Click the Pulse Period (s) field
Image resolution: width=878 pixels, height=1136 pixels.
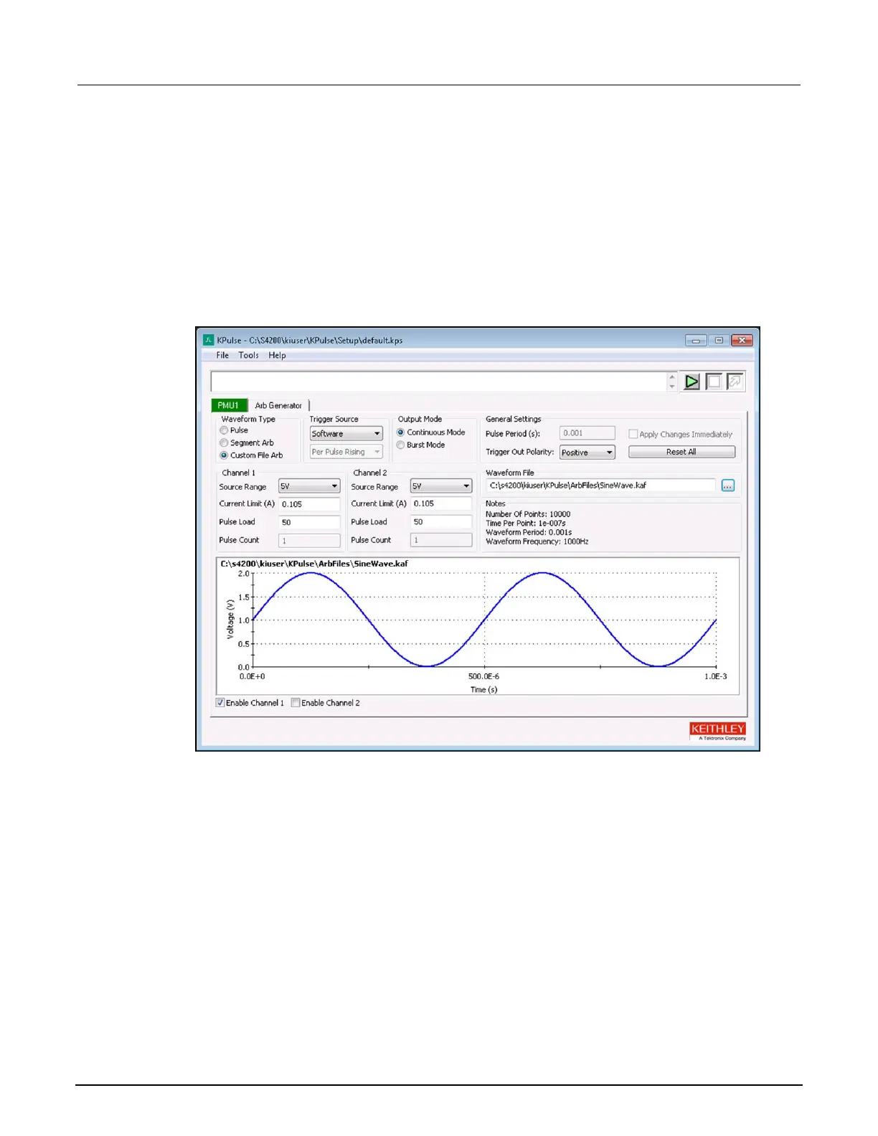coord(587,433)
